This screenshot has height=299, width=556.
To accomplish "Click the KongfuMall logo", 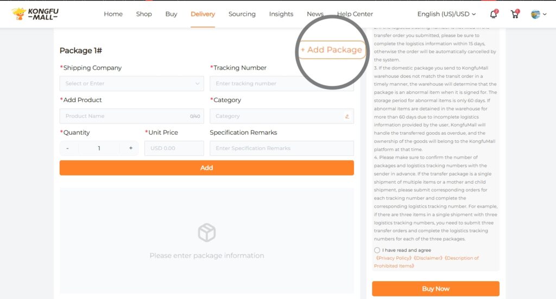I will (x=35, y=14).
